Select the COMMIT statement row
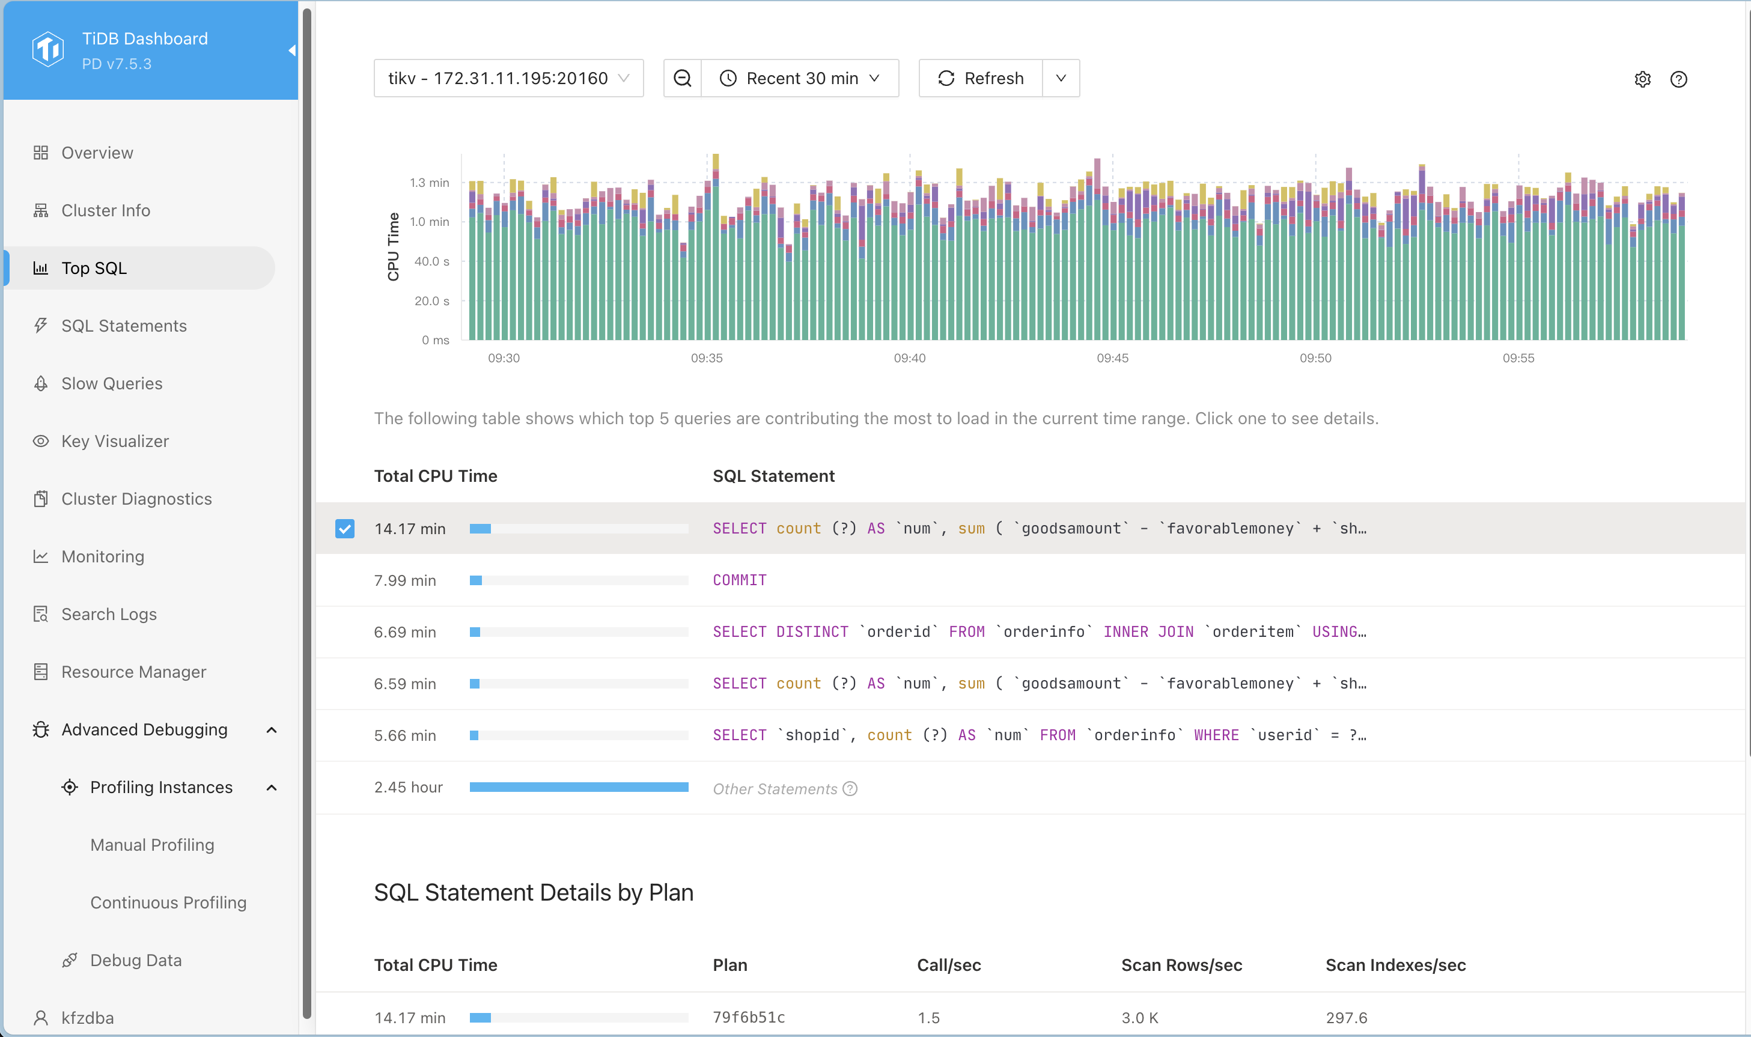The width and height of the screenshot is (1751, 1037). (739, 580)
